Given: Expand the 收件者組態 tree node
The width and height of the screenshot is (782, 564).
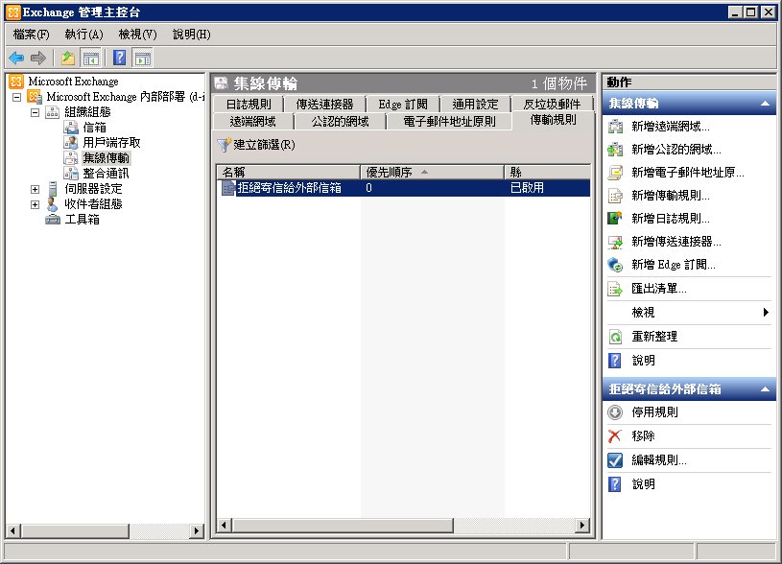Looking at the screenshot, I should (35, 204).
